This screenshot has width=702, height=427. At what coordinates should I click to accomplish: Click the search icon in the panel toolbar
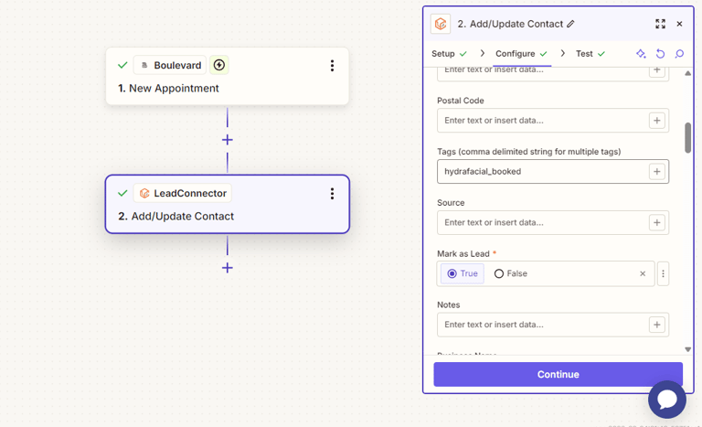[x=679, y=54]
